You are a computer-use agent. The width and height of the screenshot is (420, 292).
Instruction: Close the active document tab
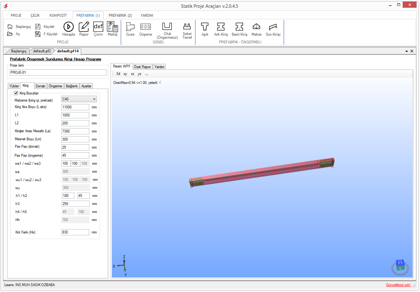(x=412, y=51)
